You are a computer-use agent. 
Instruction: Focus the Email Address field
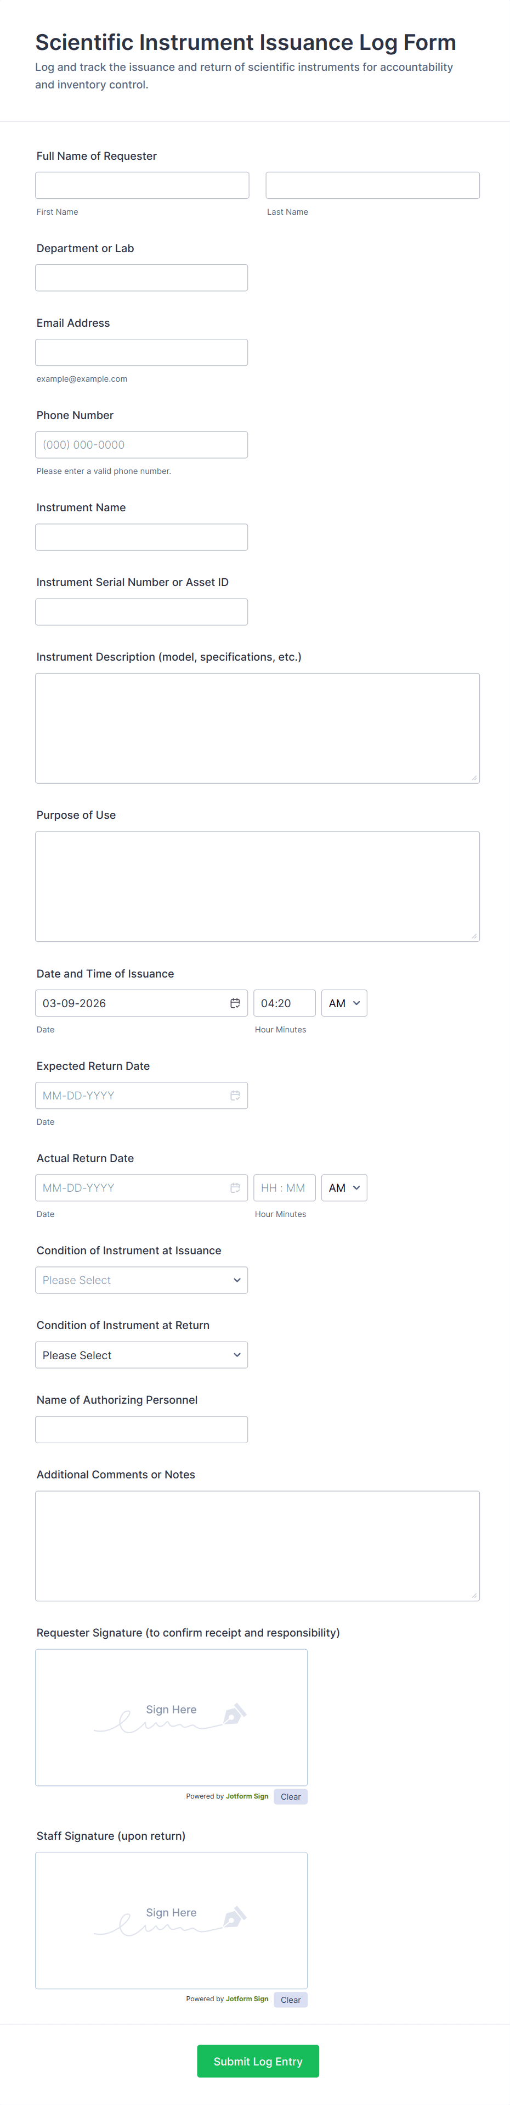click(141, 352)
